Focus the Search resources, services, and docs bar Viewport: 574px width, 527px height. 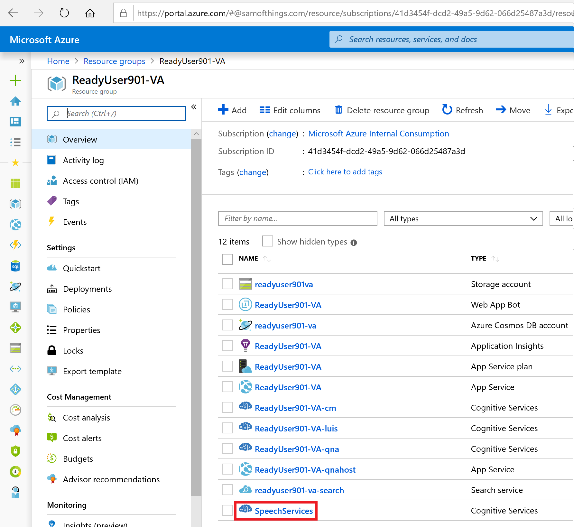coord(452,39)
